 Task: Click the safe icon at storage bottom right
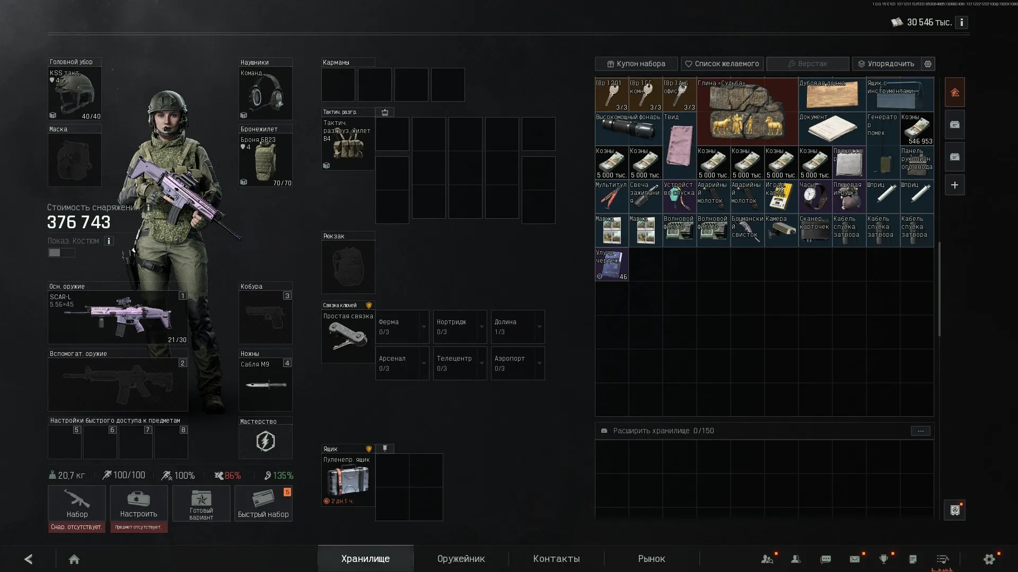[x=954, y=510]
